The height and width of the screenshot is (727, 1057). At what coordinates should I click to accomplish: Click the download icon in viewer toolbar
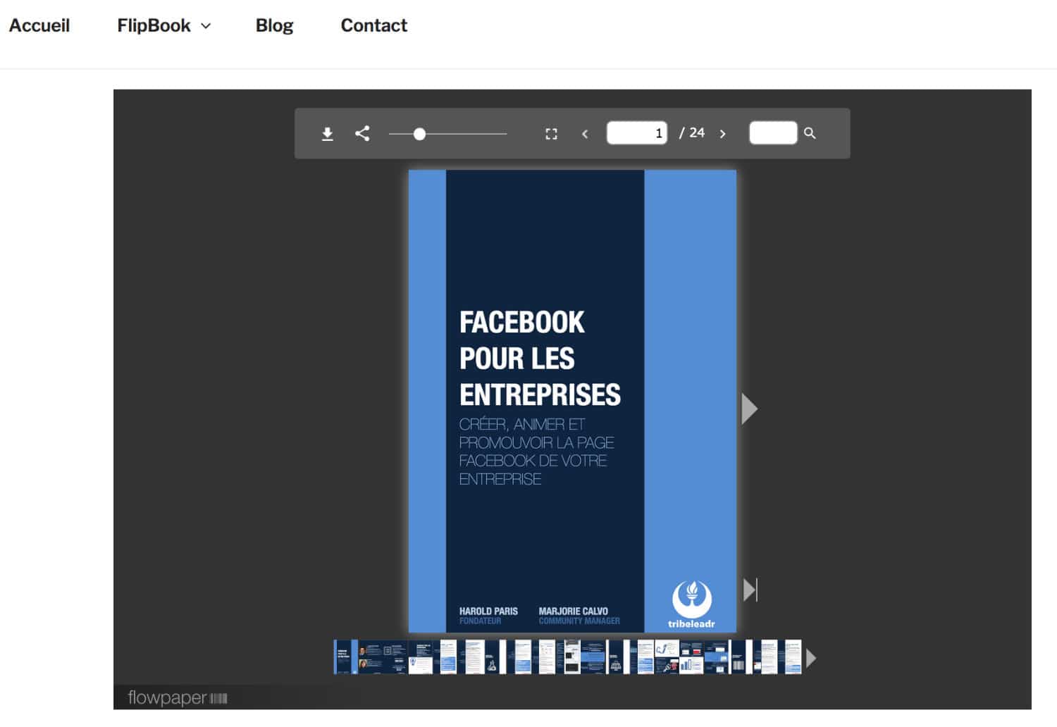[327, 134]
